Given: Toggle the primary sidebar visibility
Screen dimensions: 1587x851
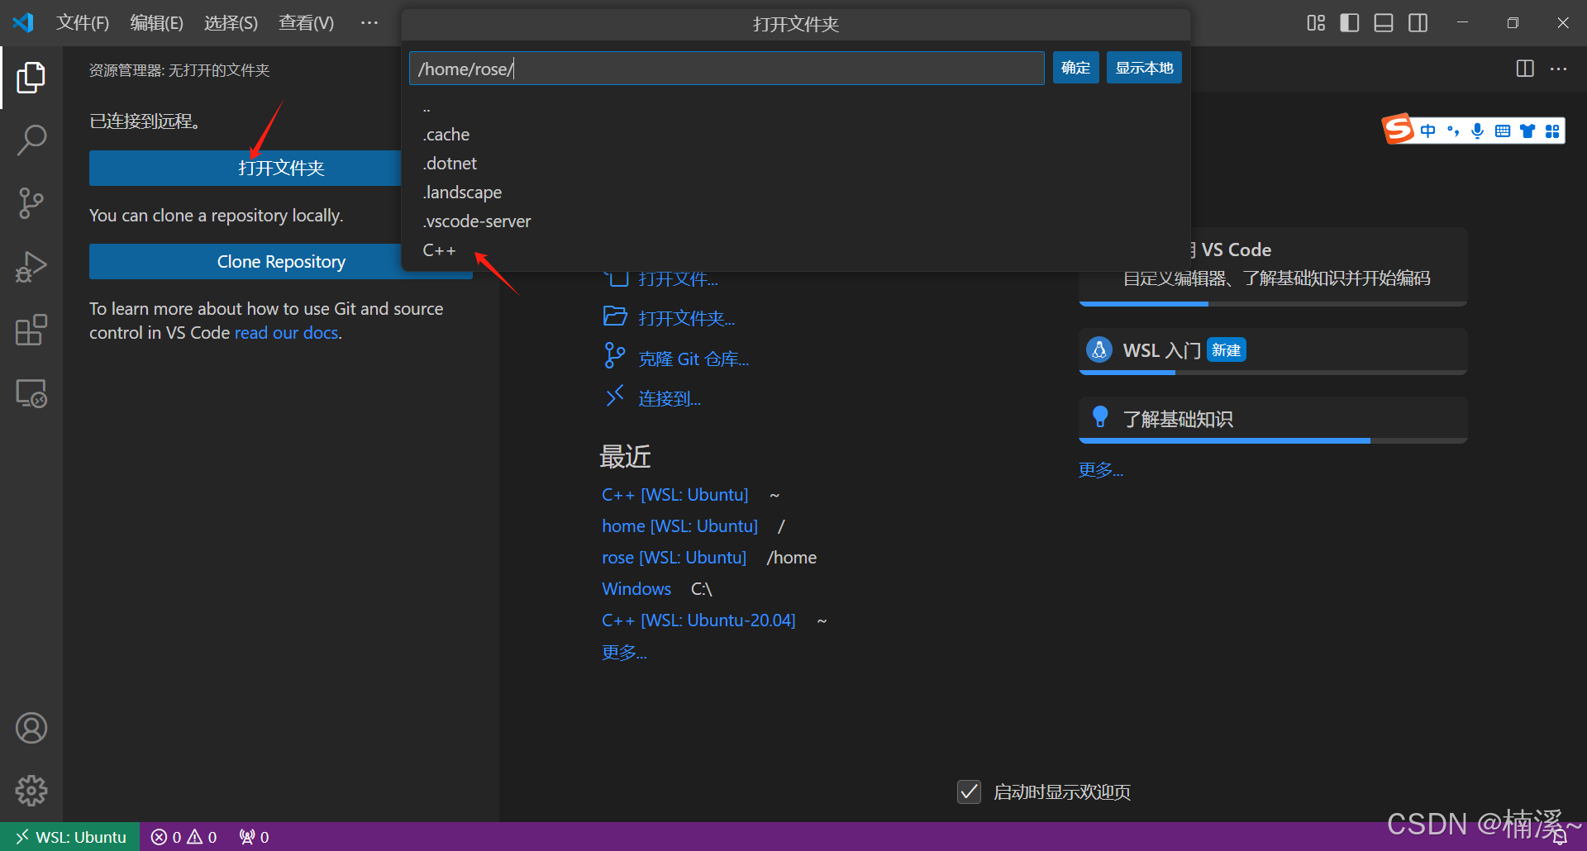Looking at the screenshot, I should tap(1349, 22).
